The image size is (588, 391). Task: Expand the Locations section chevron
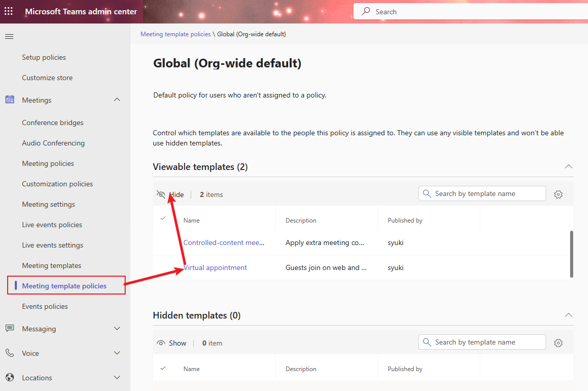click(x=117, y=377)
